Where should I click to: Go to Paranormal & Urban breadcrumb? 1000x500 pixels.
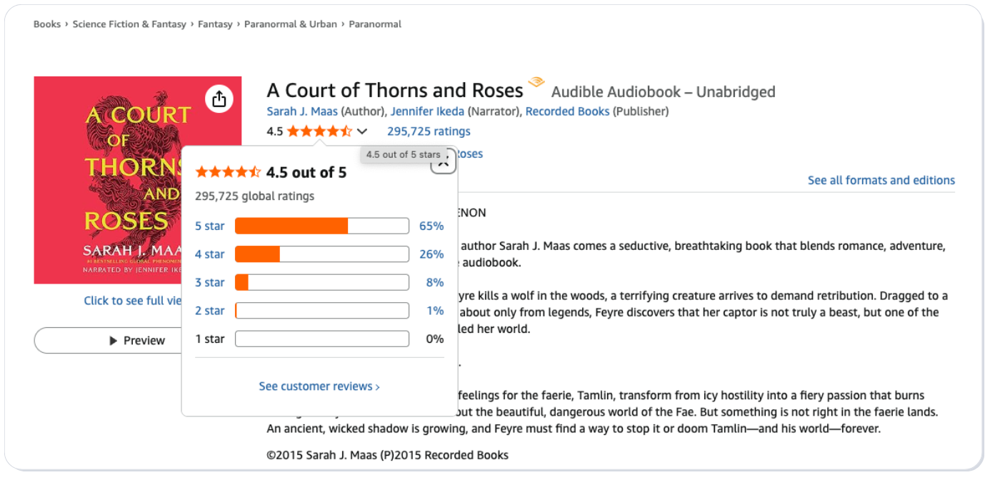pos(290,24)
